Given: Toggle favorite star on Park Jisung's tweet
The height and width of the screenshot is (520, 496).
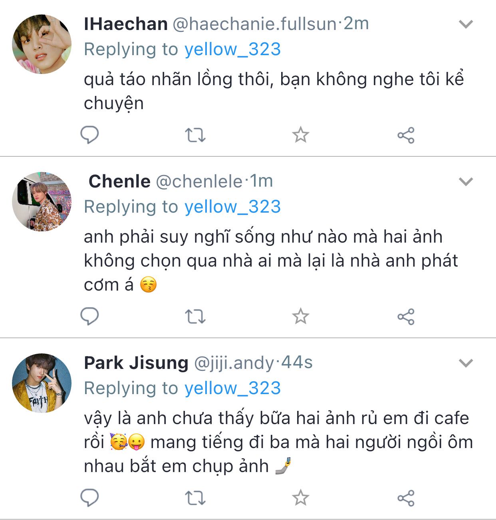Looking at the screenshot, I should click(300, 498).
